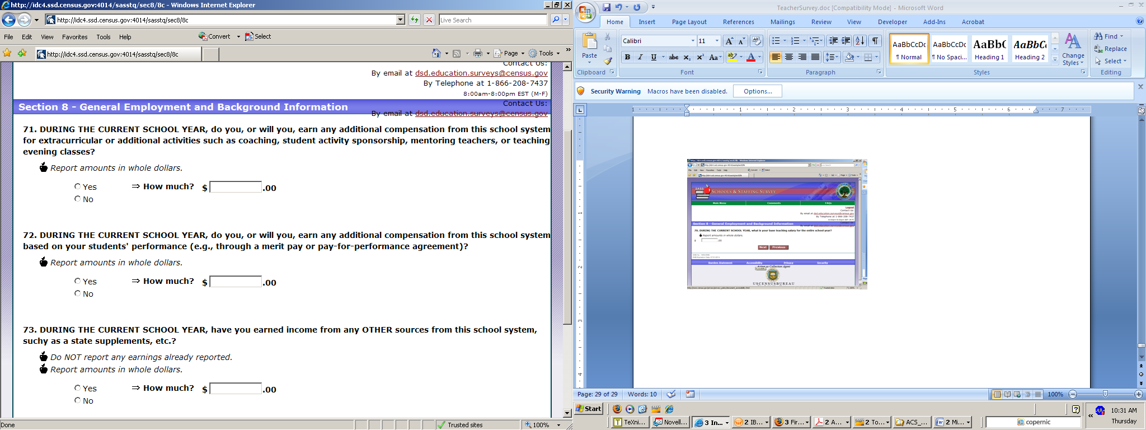The image size is (1146, 430).
Task: Click the Print icon in IE command bar
Action: point(478,53)
